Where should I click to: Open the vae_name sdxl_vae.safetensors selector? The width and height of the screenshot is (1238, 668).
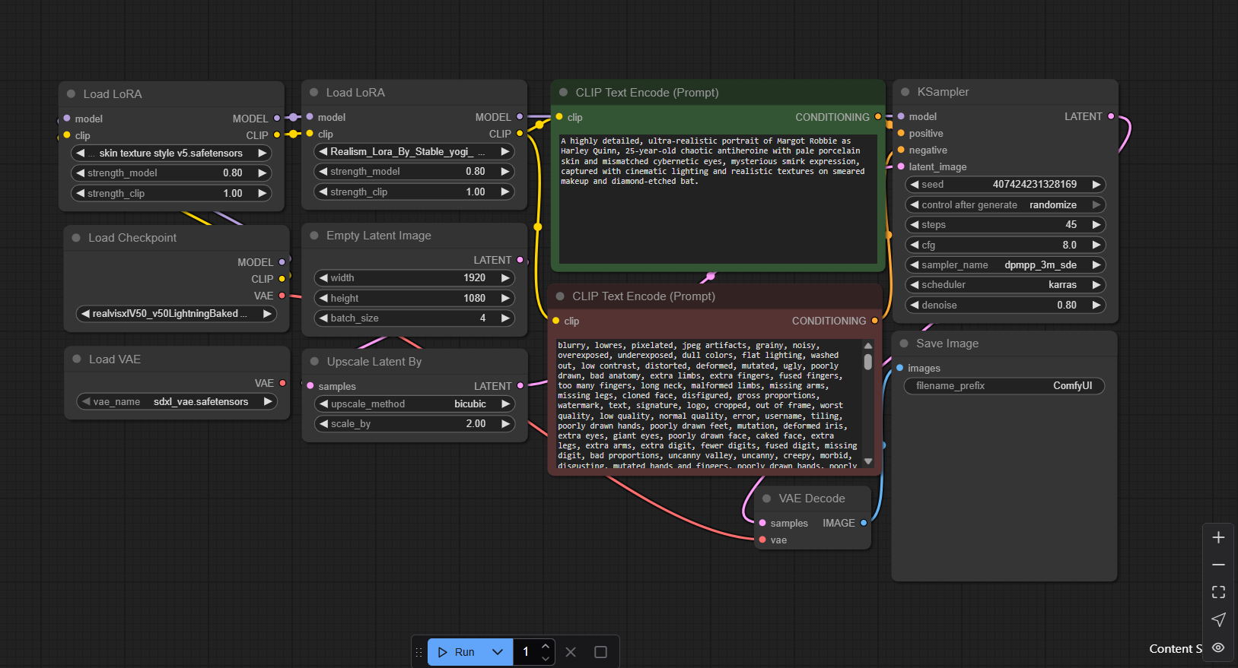pyautogui.click(x=177, y=401)
